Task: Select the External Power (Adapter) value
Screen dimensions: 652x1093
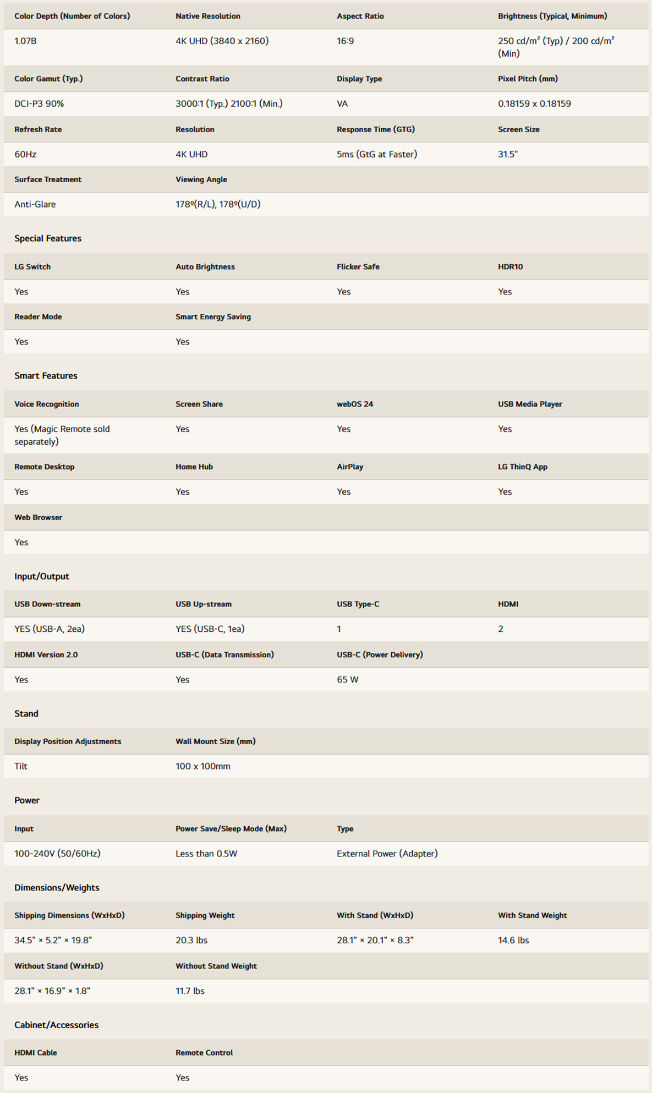Action: pyautogui.click(x=387, y=854)
